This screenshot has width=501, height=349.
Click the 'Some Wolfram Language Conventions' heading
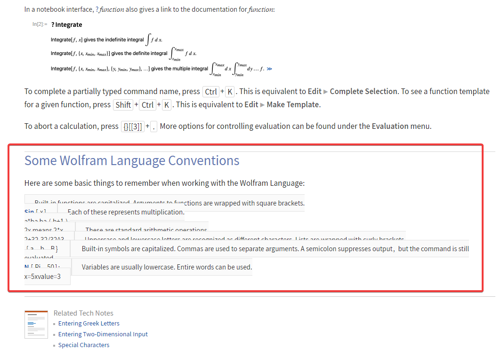132,160
